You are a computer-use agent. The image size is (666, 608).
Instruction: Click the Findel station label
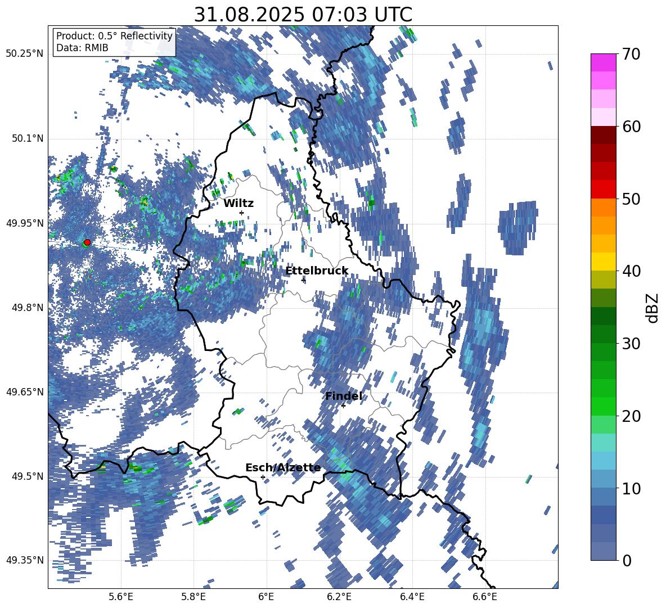click(x=344, y=396)
